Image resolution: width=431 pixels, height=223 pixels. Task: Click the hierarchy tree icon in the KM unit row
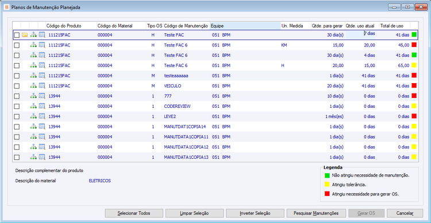point(33,45)
